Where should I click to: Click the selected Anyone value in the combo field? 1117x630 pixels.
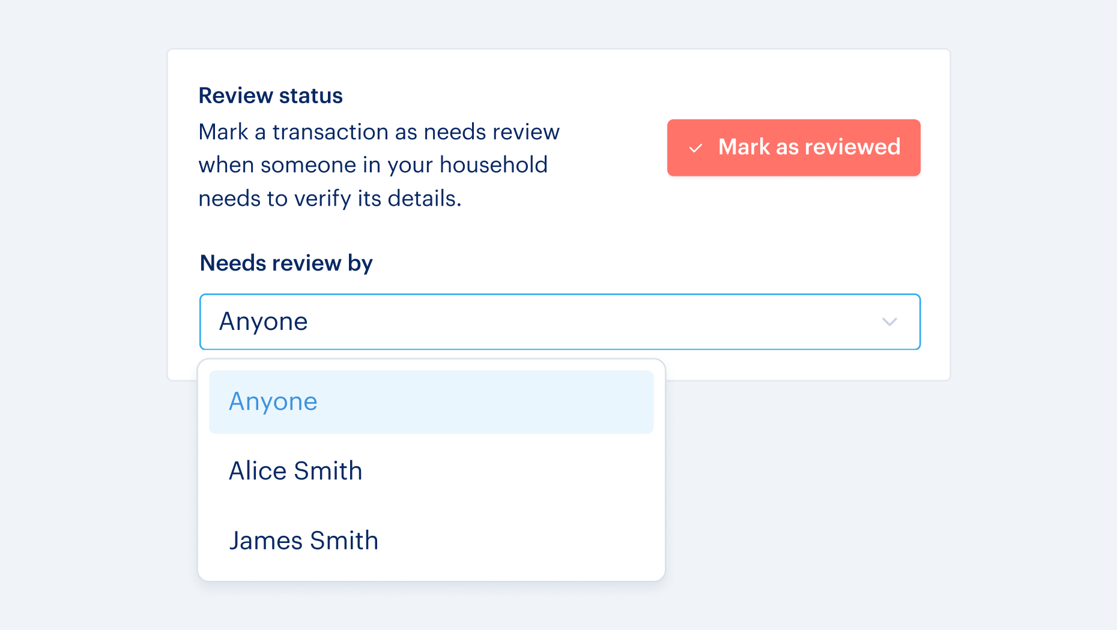[x=264, y=322]
